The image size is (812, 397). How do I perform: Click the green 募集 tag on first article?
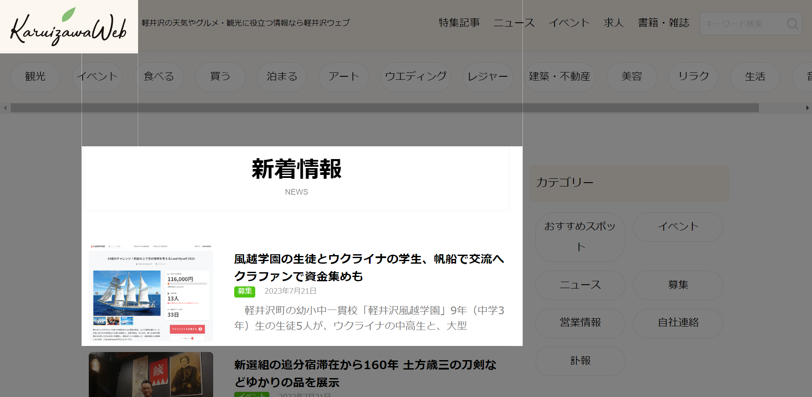coord(245,292)
